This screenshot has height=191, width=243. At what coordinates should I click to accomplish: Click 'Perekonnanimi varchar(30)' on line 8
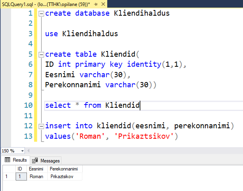click(x=100, y=85)
